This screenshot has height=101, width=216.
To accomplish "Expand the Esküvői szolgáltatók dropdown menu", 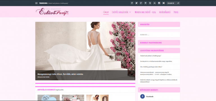I will click(121, 12).
